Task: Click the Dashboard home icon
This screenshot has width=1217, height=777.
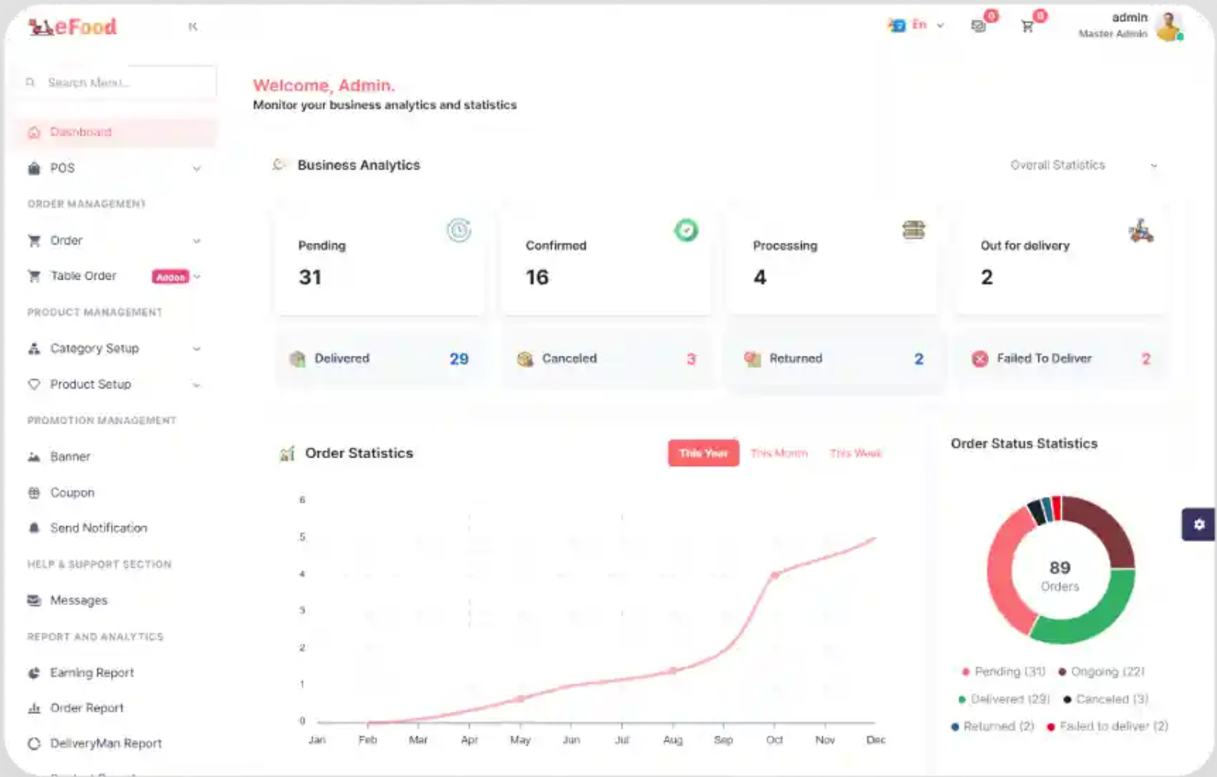Action: pos(34,133)
